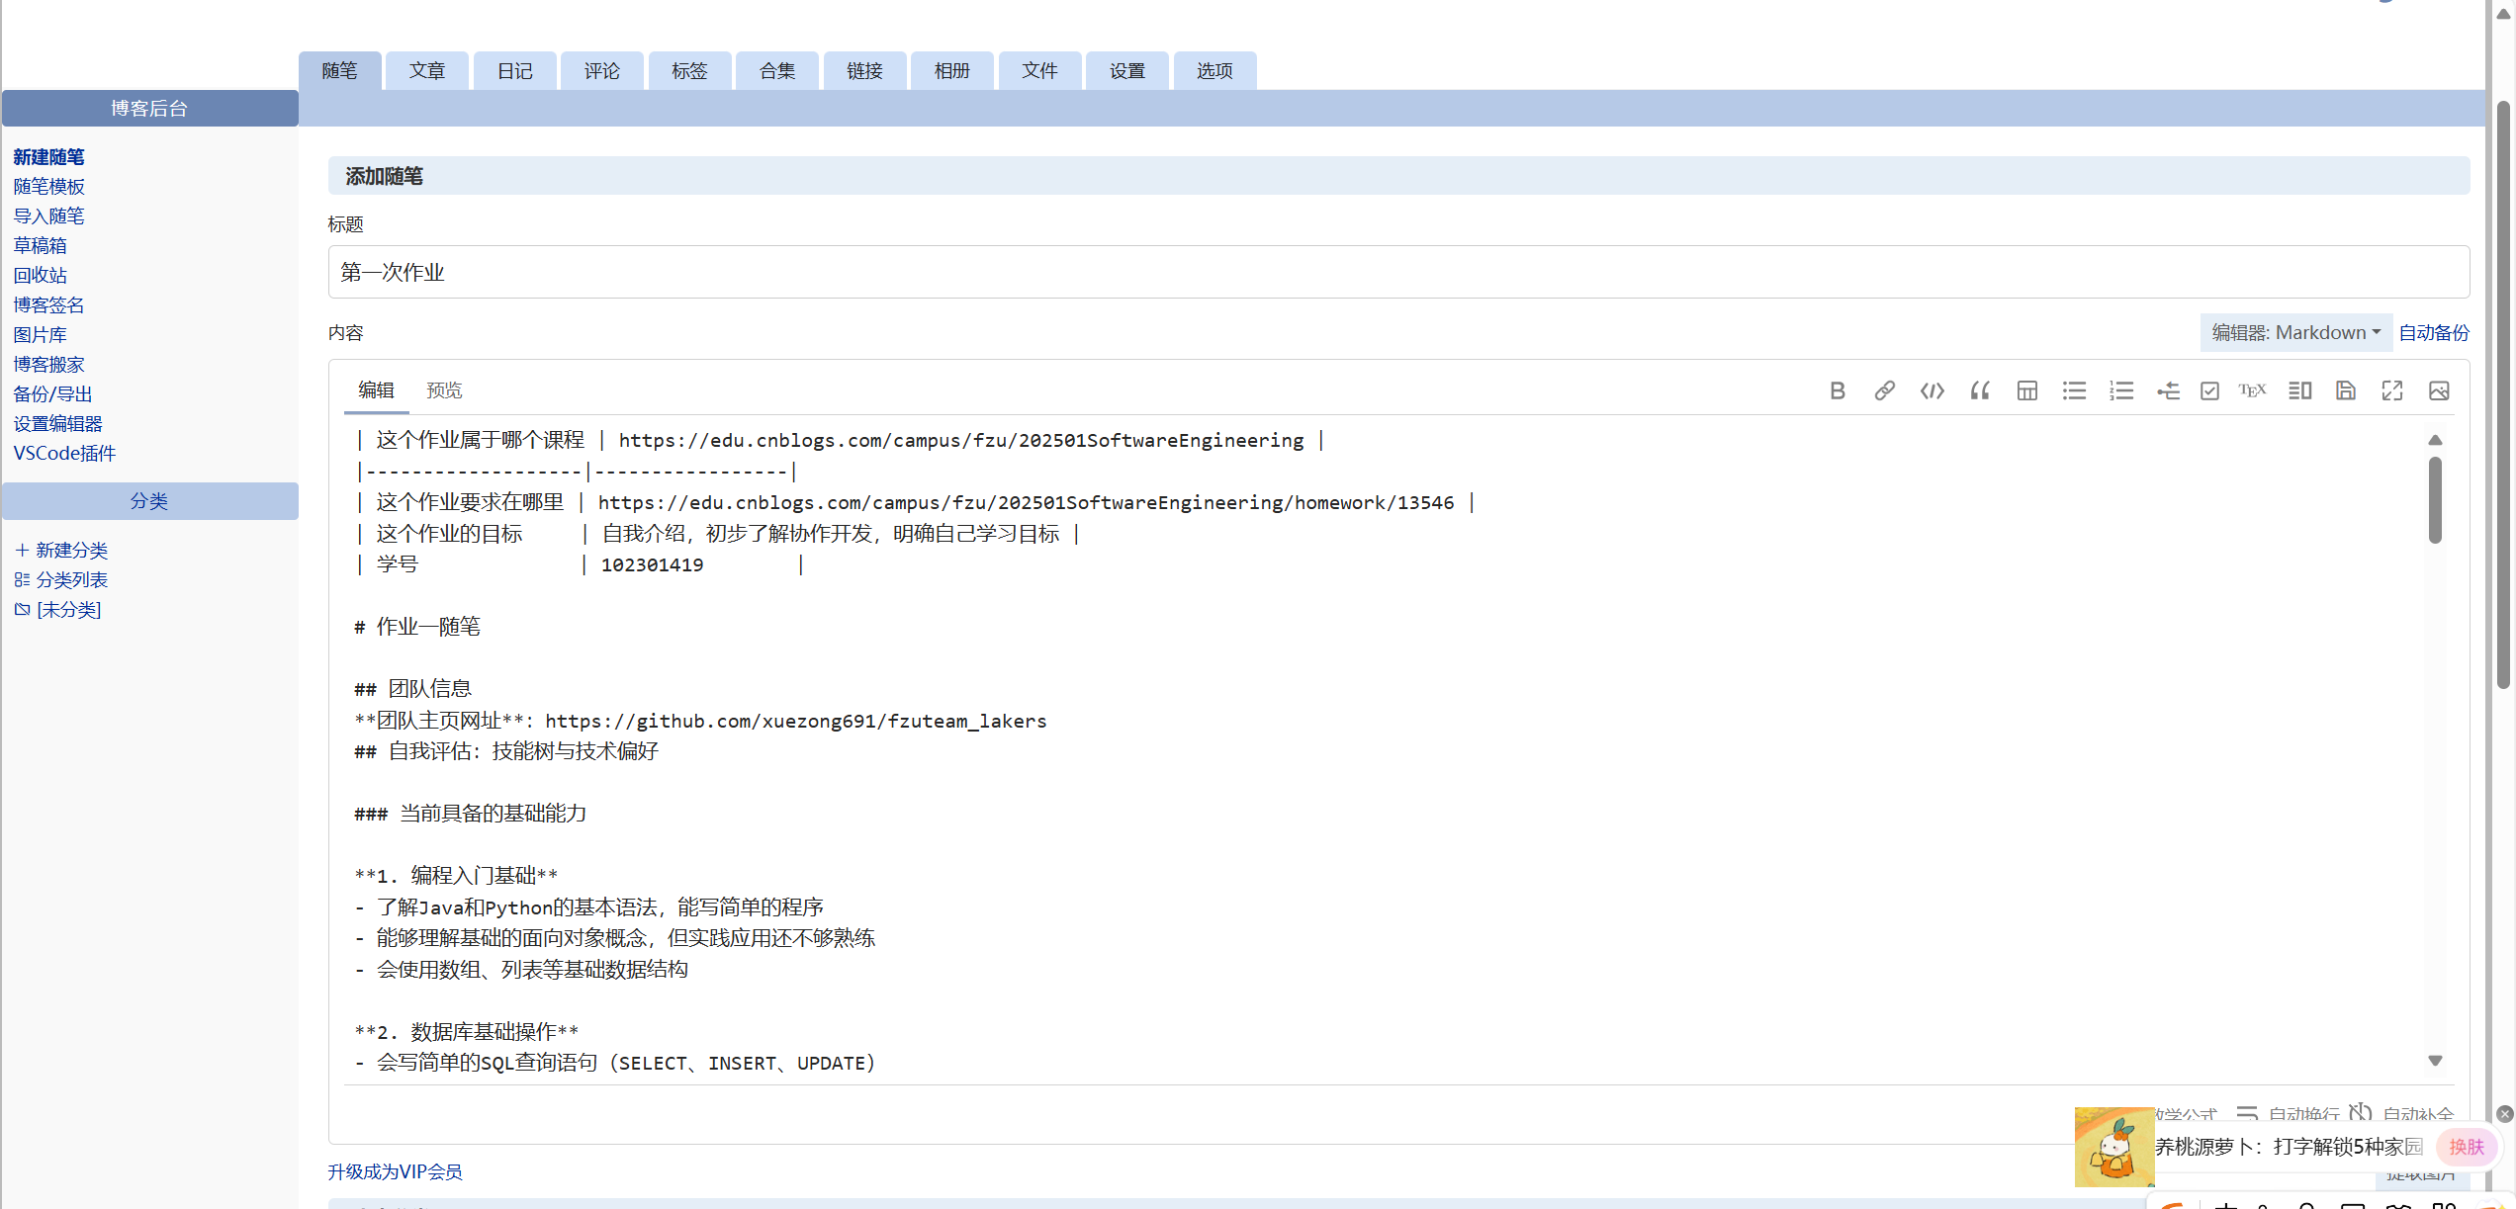Insert a table with the table icon
The image size is (2516, 1209).
pyautogui.click(x=2026, y=390)
